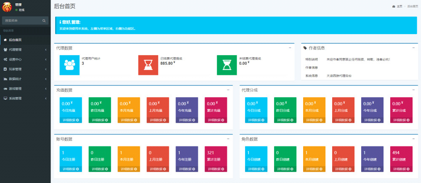Click the 搜索菜单 search input field
This screenshot has width=421, height=183.
(21, 20)
